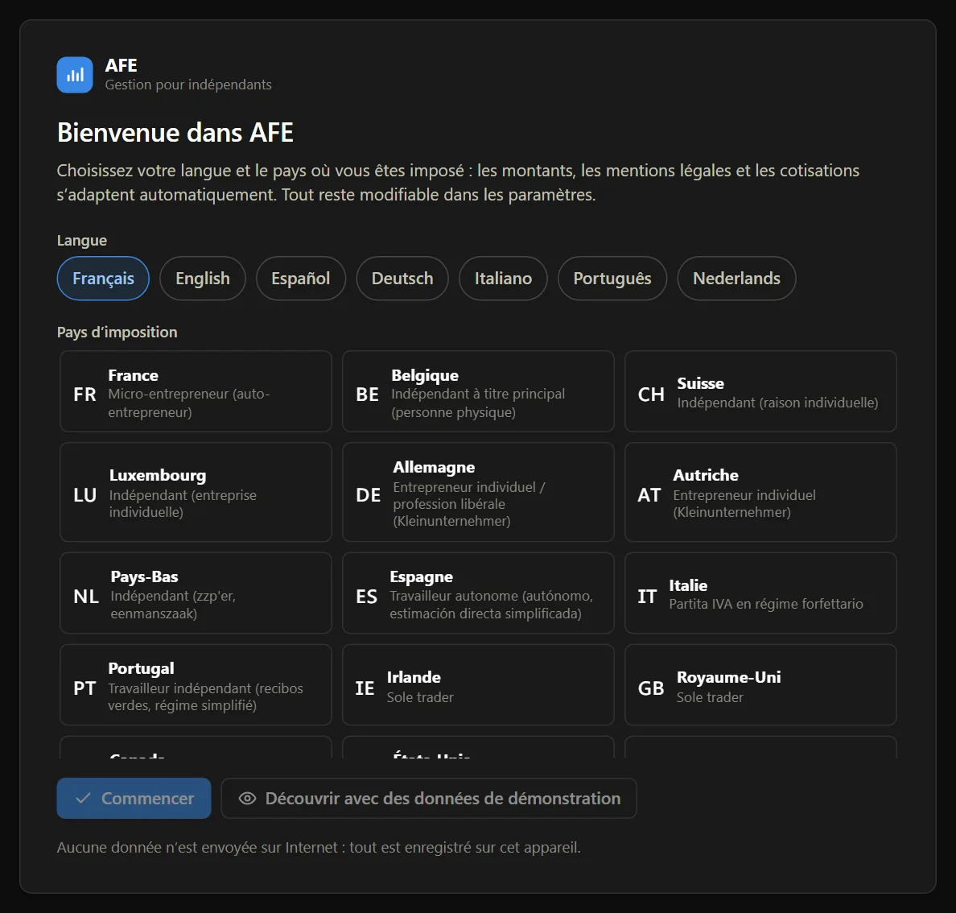Click the heading "Bienvenue dans AFE"
The image size is (956, 913).
click(x=175, y=132)
